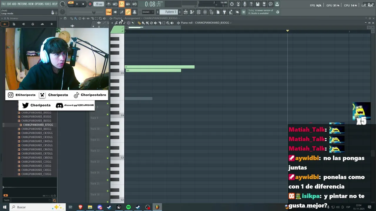Select CHANGPIANOHARD_C5OGG in browser
The height and width of the screenshot is (211, 376).
point(36,174)
